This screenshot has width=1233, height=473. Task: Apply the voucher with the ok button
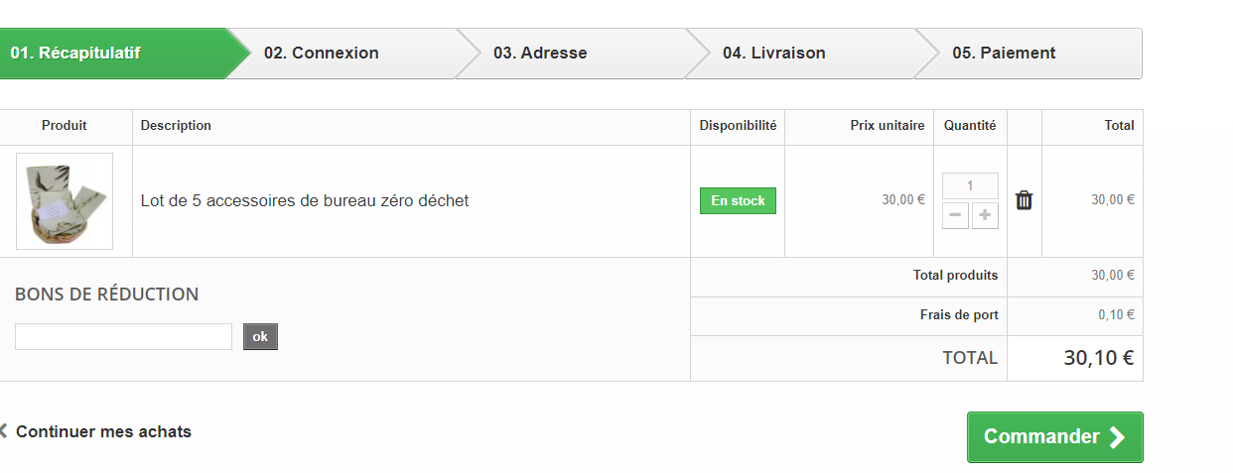pos(260,336)
